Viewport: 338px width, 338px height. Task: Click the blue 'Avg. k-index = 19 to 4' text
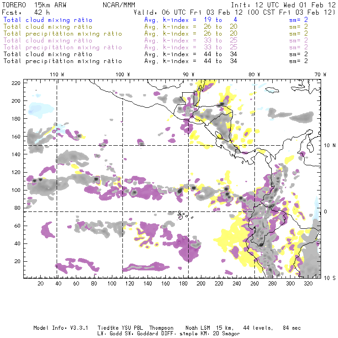[191, 20]
